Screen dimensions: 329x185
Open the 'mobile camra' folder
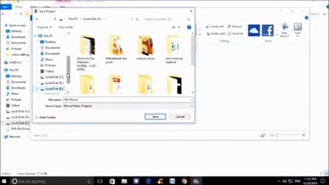pyautogui.click(x=145, y=48)
